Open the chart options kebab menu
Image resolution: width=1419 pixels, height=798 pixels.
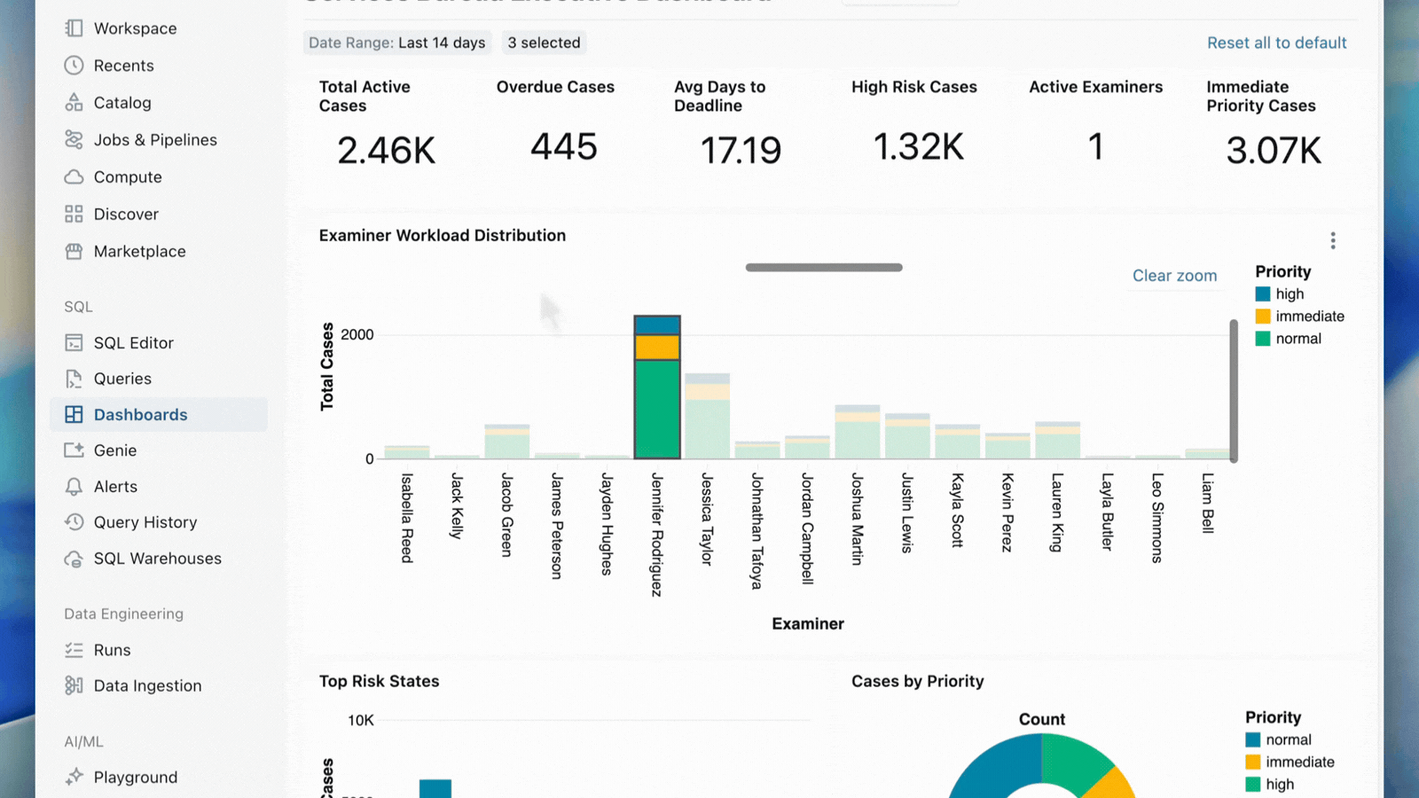pyautogui.click(x=1332, y=239)
